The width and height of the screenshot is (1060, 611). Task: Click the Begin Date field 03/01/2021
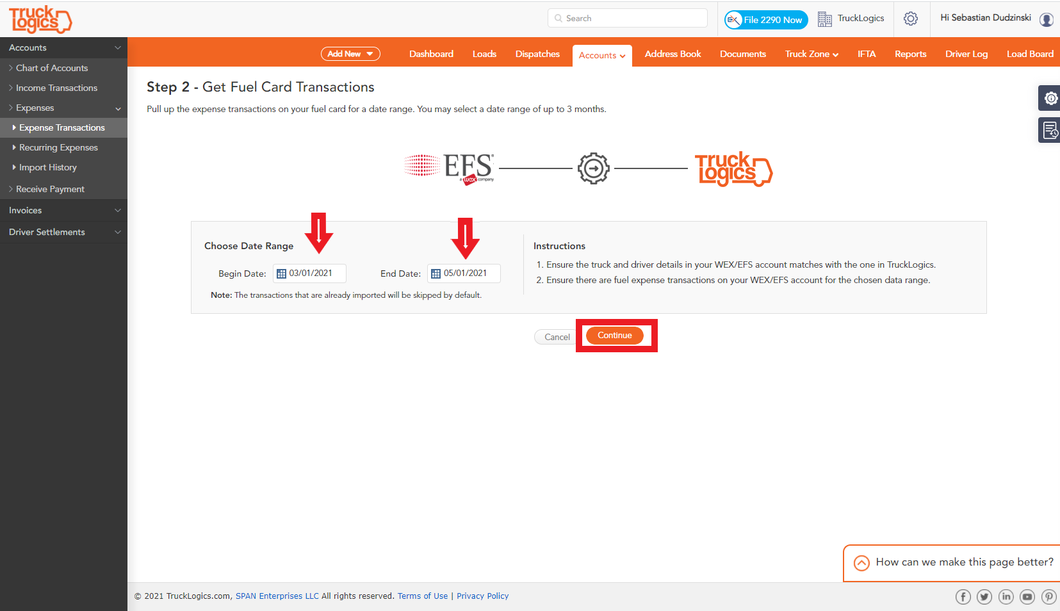310,273
